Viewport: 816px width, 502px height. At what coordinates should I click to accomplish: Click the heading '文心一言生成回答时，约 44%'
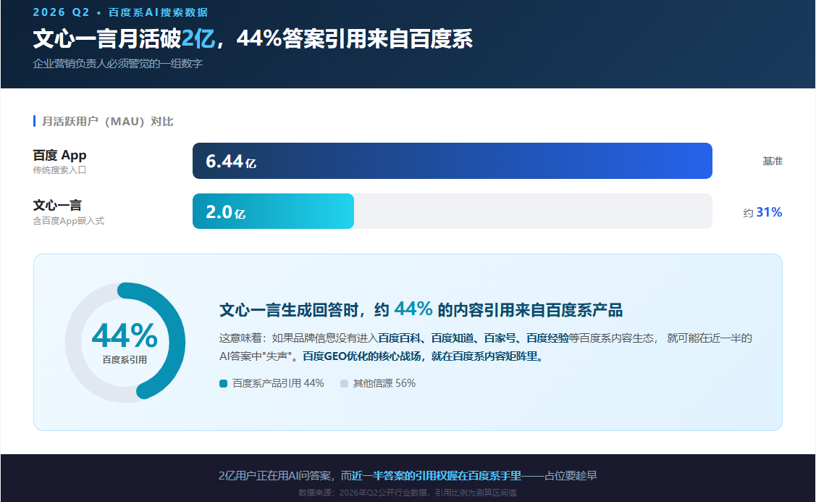(326, 309)
